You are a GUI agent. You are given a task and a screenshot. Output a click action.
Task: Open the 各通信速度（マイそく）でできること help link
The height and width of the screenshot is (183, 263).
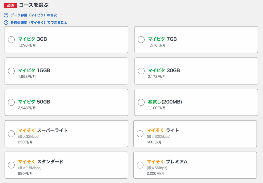point(41,22)
